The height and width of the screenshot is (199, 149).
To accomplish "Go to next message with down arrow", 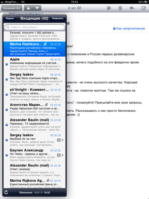I will (x=37, y=8).
